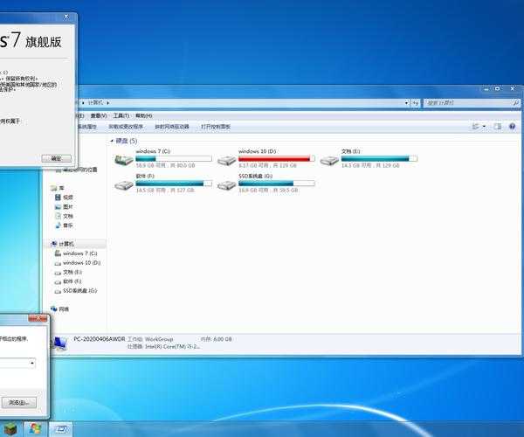
Task: Click 打开控制面板 in the toolbar
Action: point(216,127)
